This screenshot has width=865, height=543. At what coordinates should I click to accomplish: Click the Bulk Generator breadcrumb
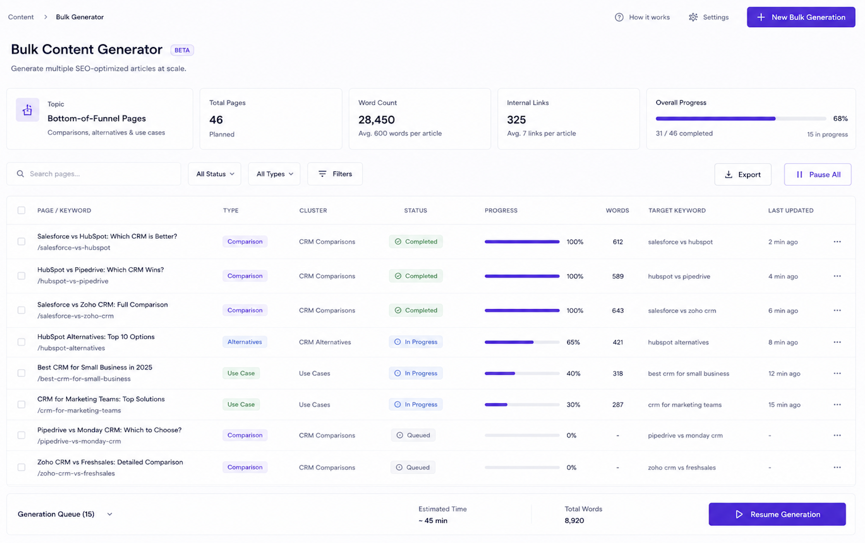(80, 17)
